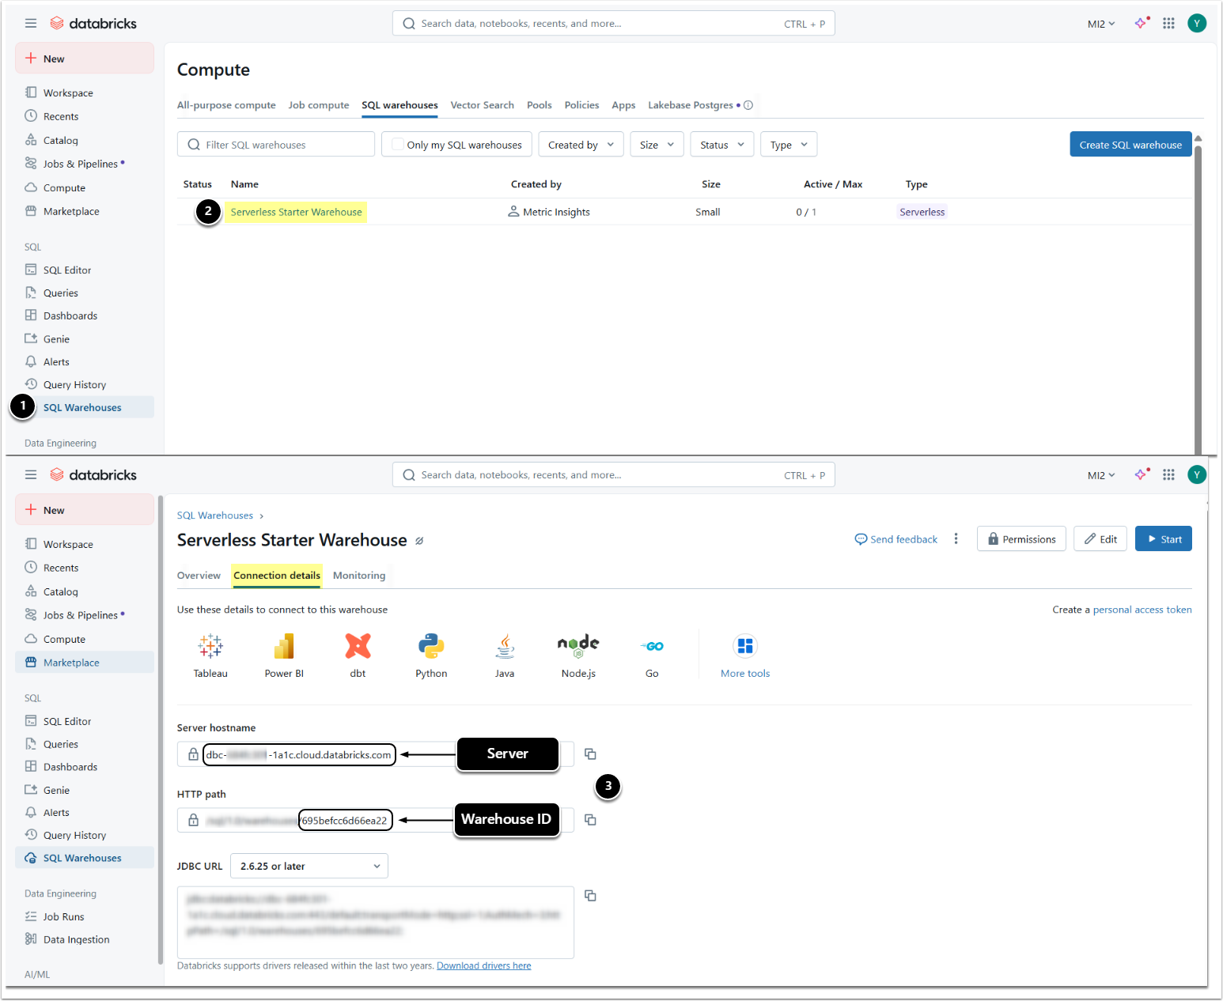Enable Only my SQL warehouses checkbox
This screenshot has height=1001, width=1223.
tap(398, 144)
